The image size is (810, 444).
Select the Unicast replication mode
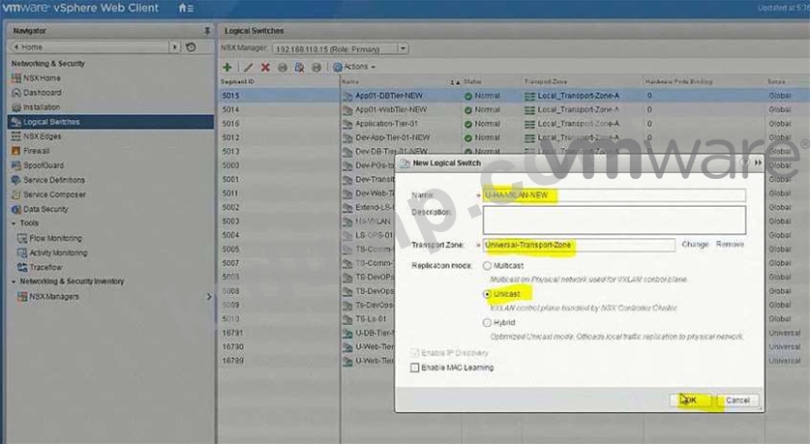[487, 294]
